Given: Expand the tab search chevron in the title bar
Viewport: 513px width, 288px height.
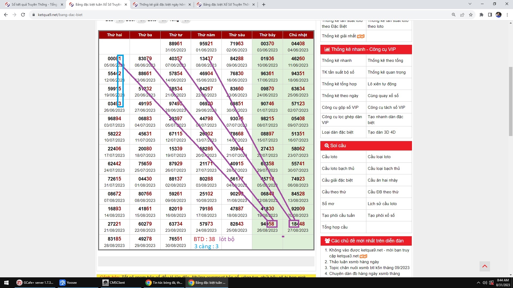Looking at the screenshot, I should click(x=470, y=4).
